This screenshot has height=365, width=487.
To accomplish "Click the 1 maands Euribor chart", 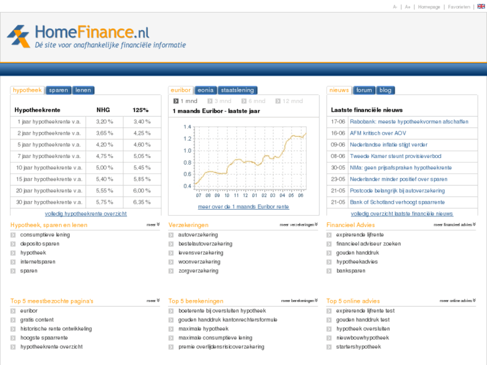I will point(245,161).
